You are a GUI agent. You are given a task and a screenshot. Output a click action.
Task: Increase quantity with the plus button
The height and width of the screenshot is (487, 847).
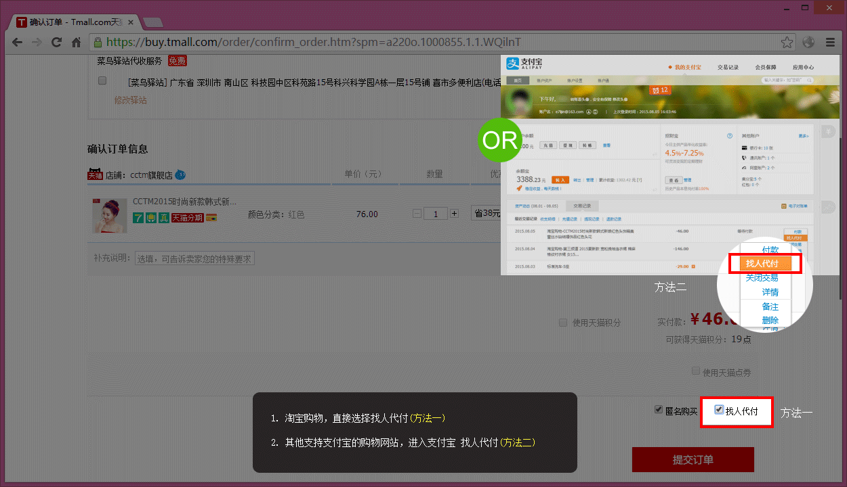click(x=454, y=214)
